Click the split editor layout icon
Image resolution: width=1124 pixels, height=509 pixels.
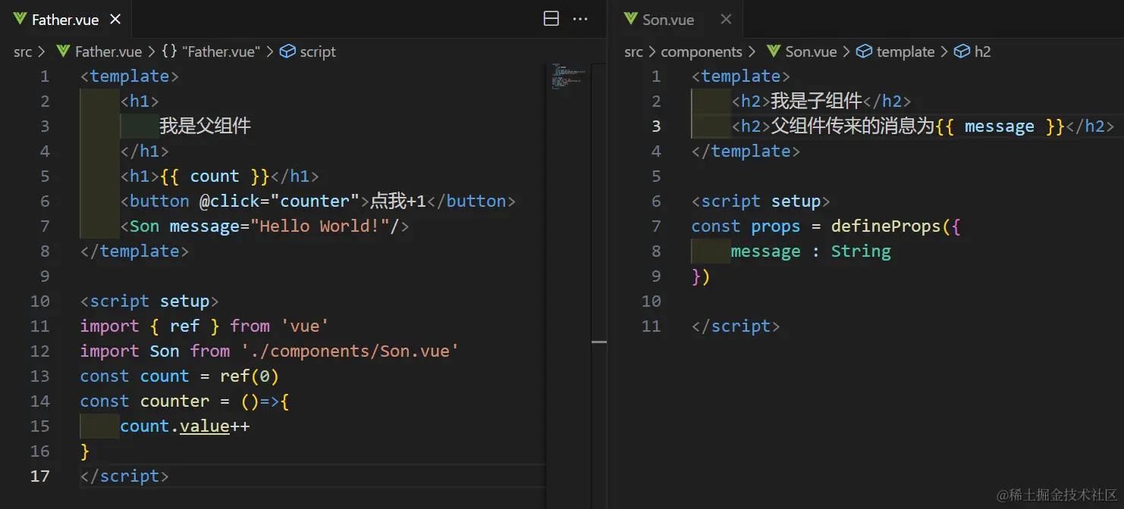coord(551,20)
